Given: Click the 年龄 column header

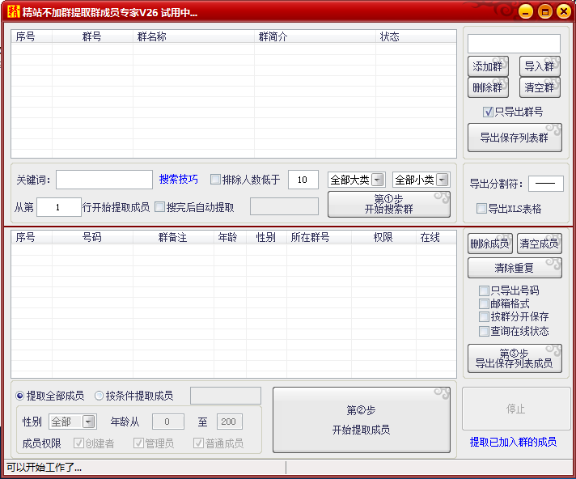Looking at the screenshot, I should [x=230, y=237].
